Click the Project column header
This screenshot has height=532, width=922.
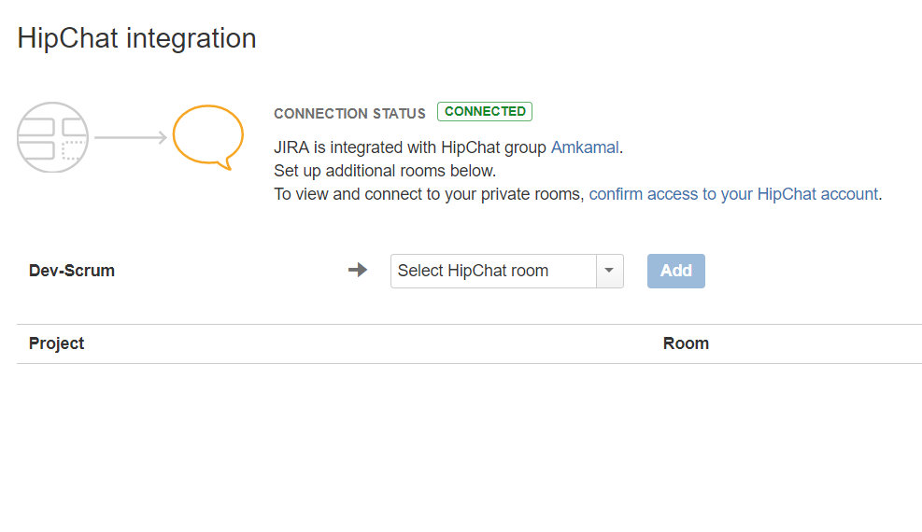pos(57,343)
